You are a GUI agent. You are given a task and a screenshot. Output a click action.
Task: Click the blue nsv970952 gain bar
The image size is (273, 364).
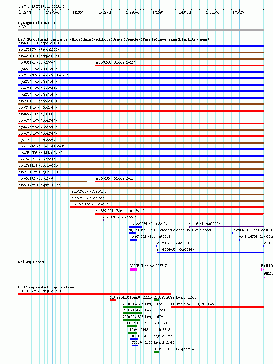[x=133, y=240]
